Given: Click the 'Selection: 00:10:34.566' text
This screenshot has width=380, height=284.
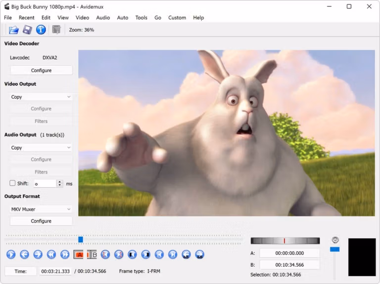Looking at the screenshot, I should coord(276,275).
